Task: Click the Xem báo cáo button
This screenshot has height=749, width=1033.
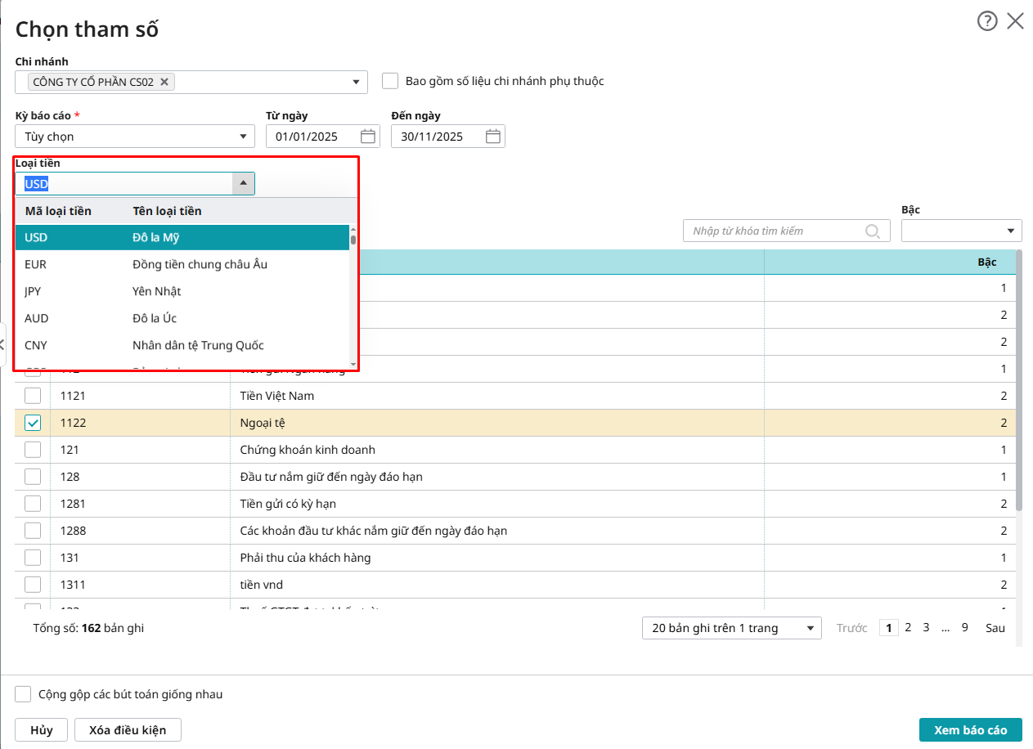Action: (970, 729)
